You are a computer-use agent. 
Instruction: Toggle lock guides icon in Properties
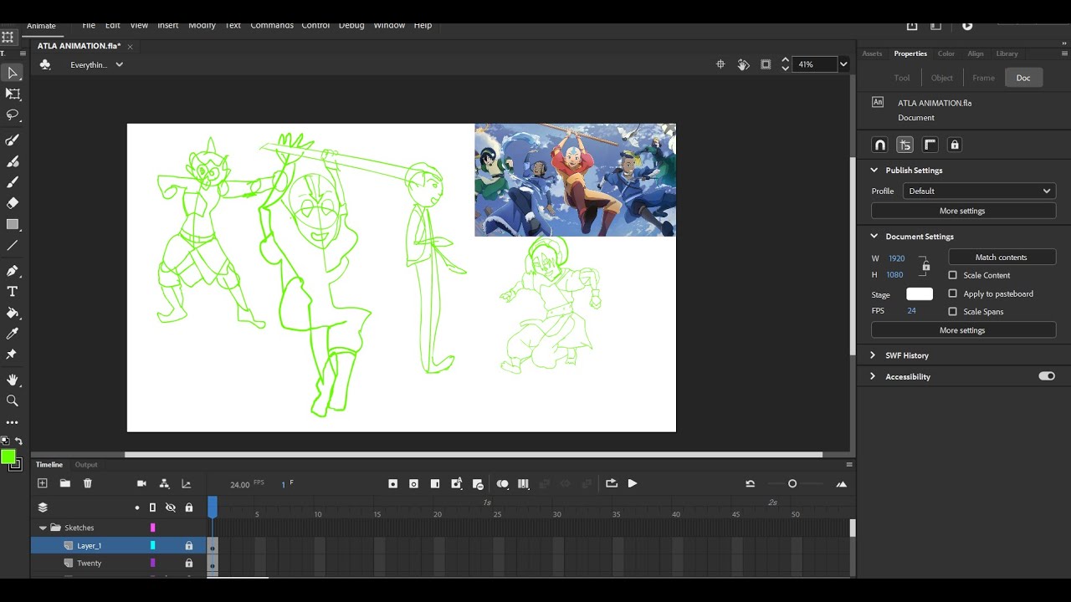tap(954, 145)
